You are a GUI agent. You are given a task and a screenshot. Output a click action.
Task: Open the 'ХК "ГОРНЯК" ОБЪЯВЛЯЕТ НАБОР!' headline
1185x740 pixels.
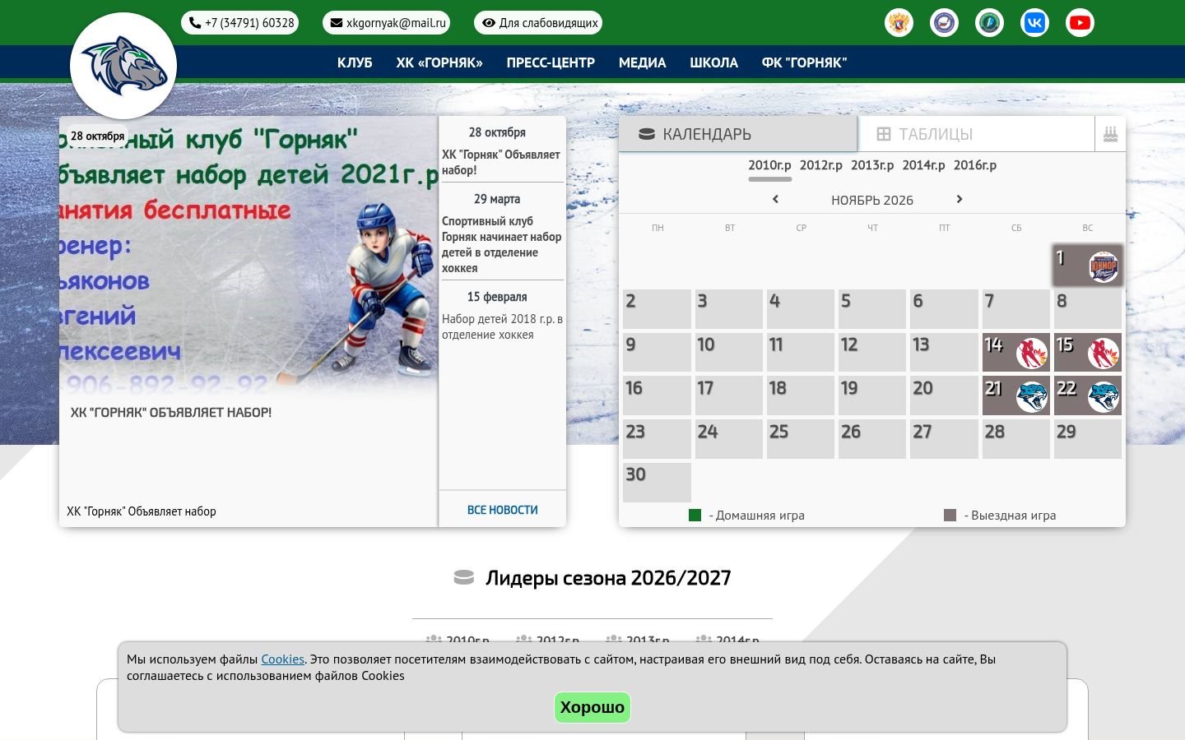tap(171, 413)
